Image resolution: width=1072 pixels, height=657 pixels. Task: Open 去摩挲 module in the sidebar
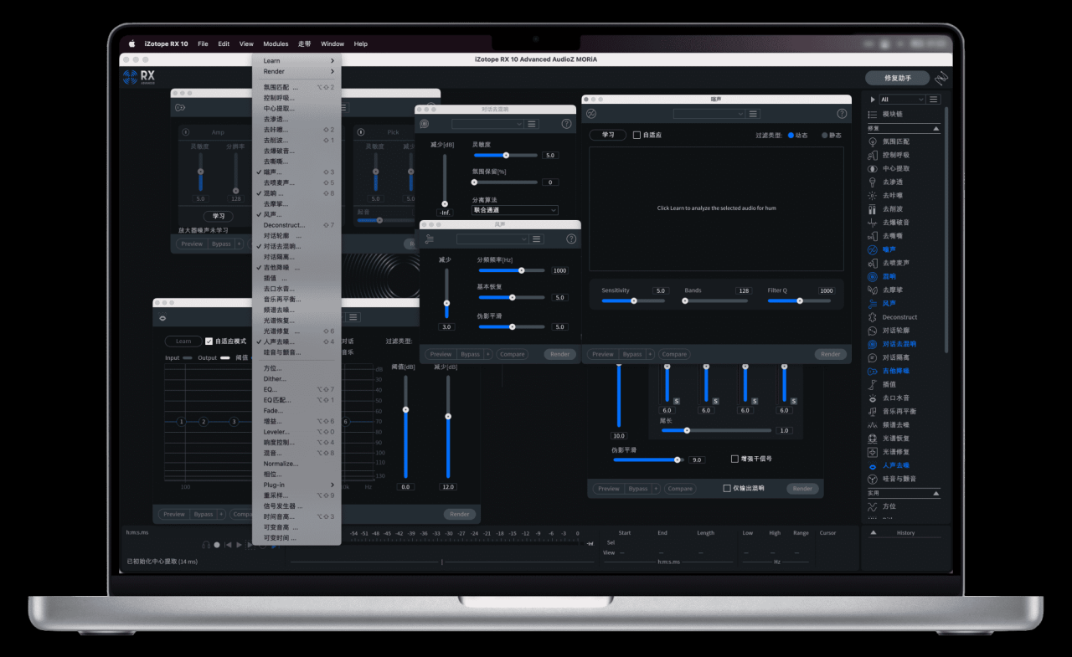pyautogui.click(x=892, y=290)
